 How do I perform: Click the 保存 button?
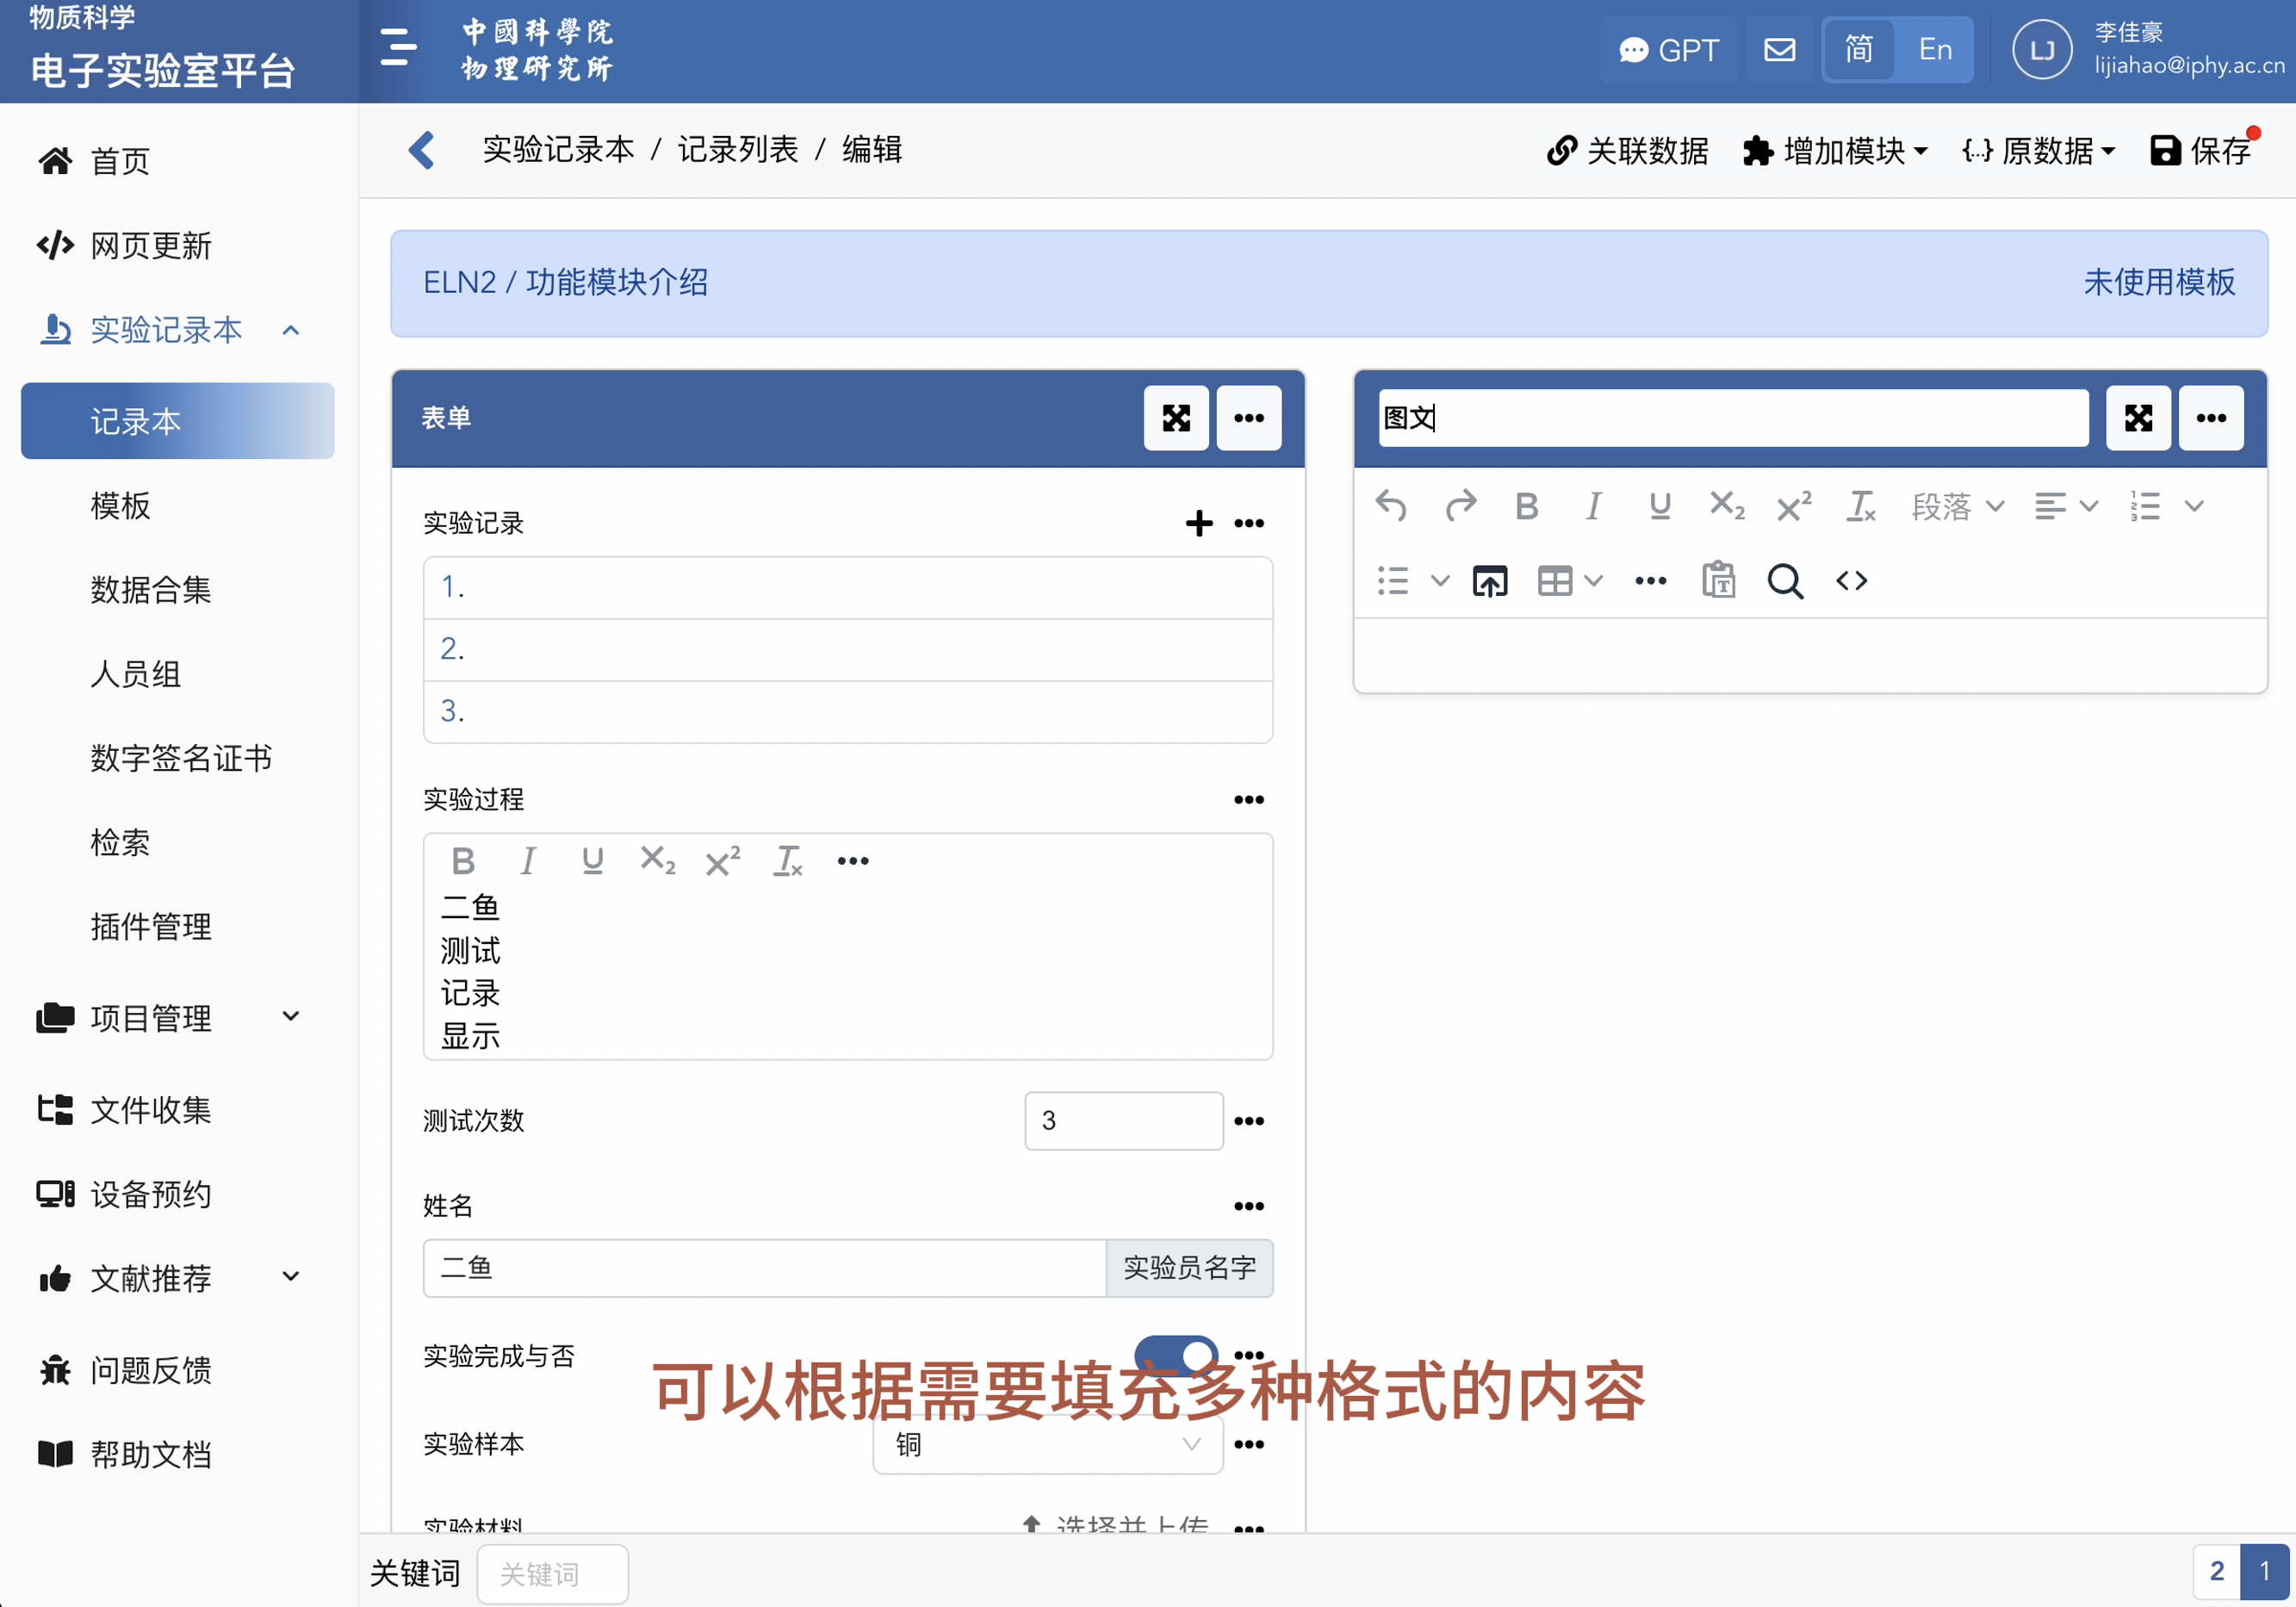coord(2200,151)
